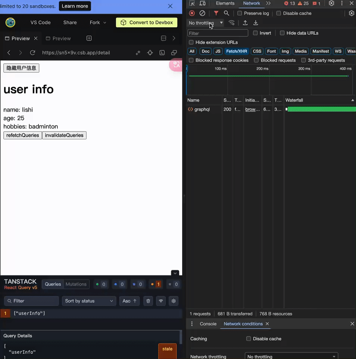Open Sort by status dropdown
The width and height of the screenshot is (356, 359).
(x=89, y=301)
